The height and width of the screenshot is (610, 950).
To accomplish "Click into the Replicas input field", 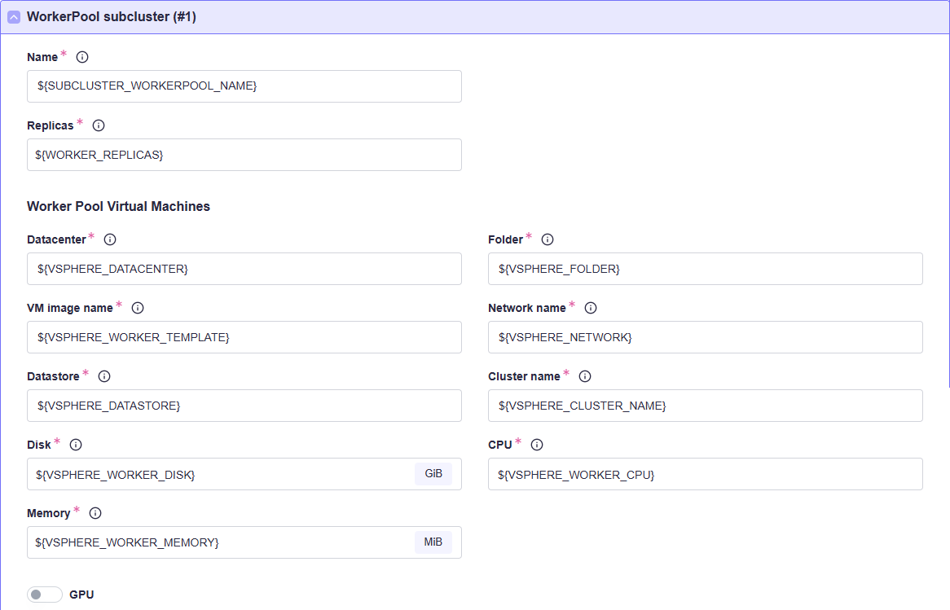I will point(244,155).
